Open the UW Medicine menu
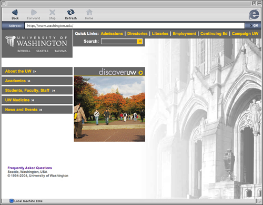This screenshot has height=205, width=263. (37, 100)
